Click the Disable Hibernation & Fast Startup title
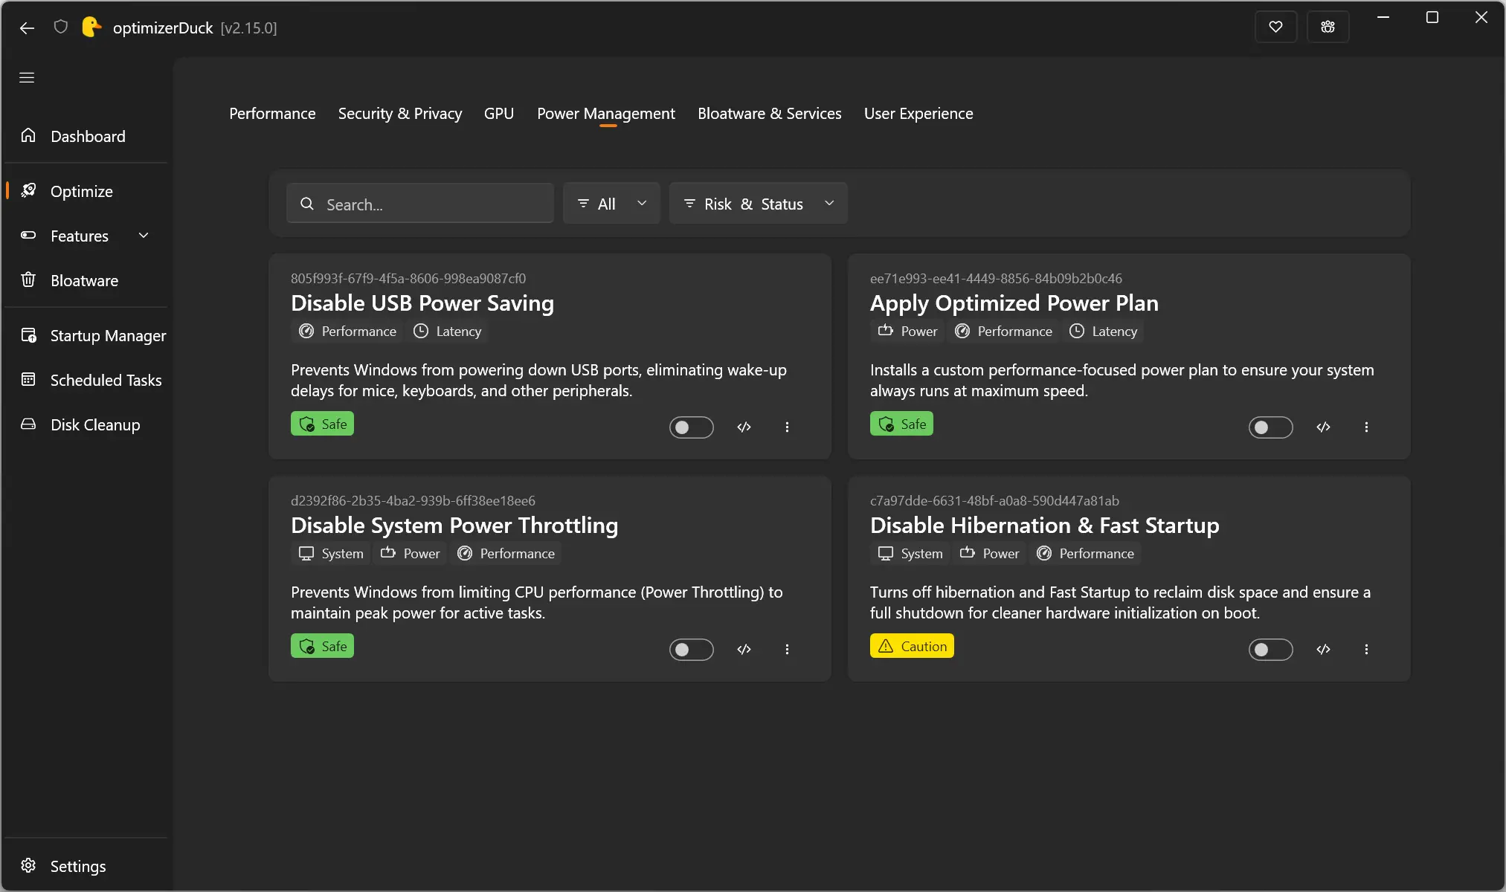This screenshot has width=1506, height=892. [x=1045, y=526]
